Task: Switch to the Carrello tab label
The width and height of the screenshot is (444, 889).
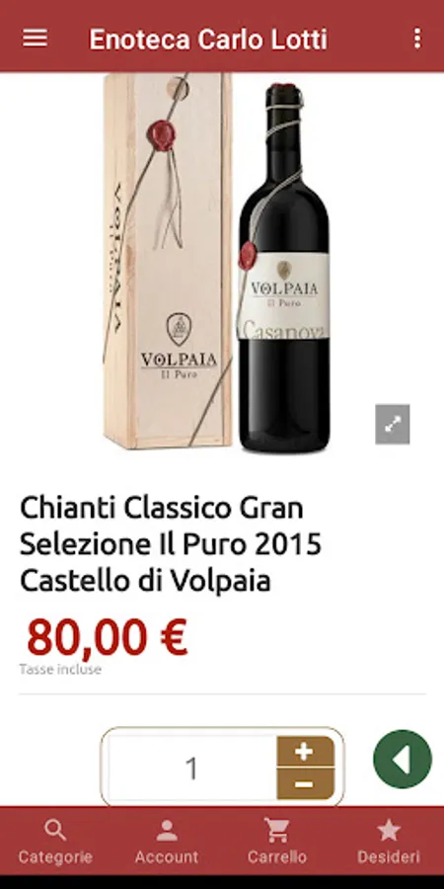Action: (277, 856)
